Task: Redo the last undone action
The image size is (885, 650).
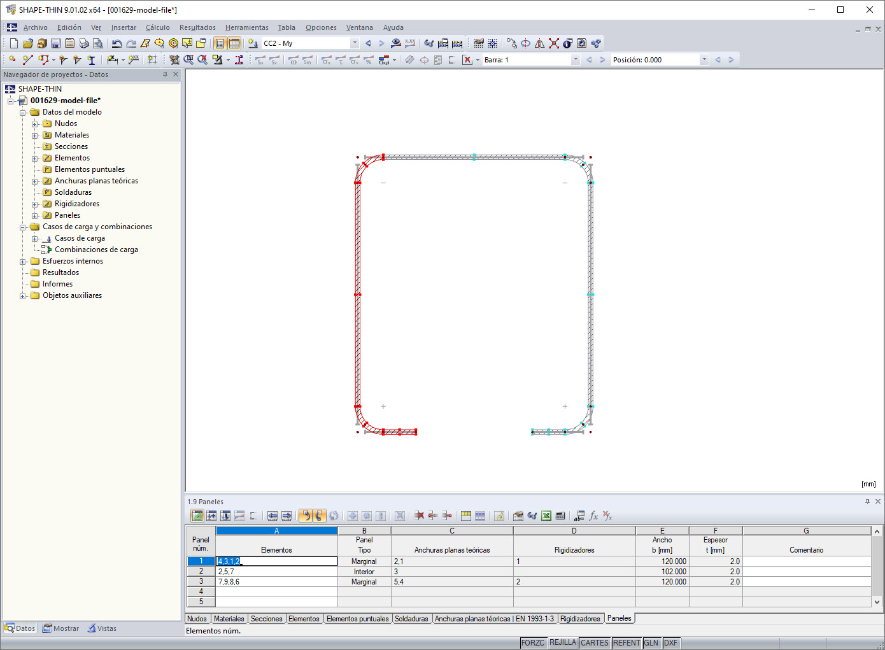Action: 131,43
